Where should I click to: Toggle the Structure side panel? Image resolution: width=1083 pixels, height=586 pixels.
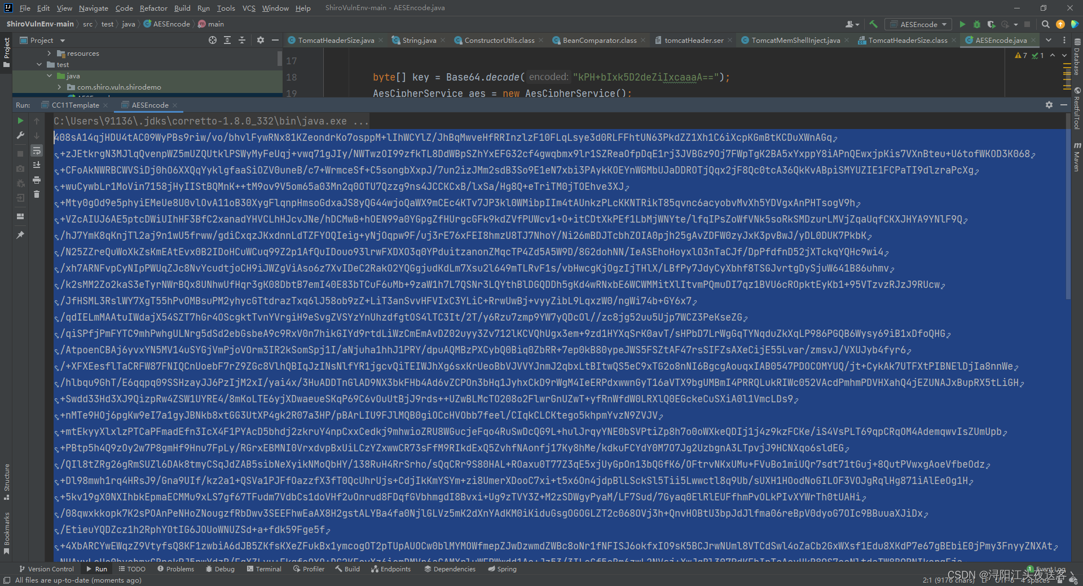pos(7,482)
